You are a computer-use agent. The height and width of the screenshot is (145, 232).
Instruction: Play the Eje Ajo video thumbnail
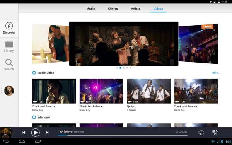[148, 91]
